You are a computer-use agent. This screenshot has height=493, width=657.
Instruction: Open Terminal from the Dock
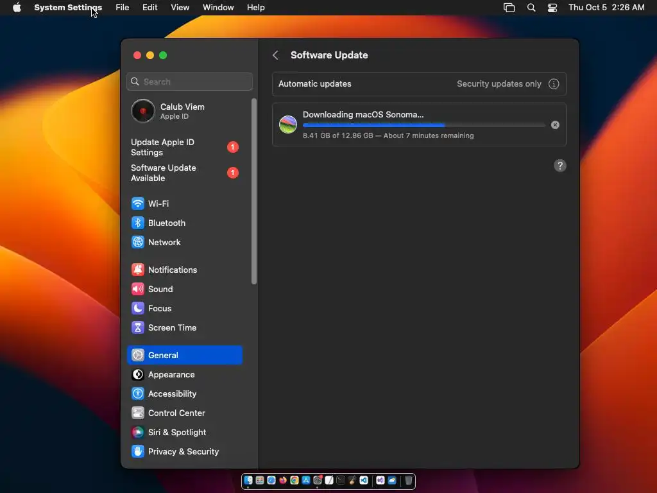pyautogui.click(x=341, y=480)
